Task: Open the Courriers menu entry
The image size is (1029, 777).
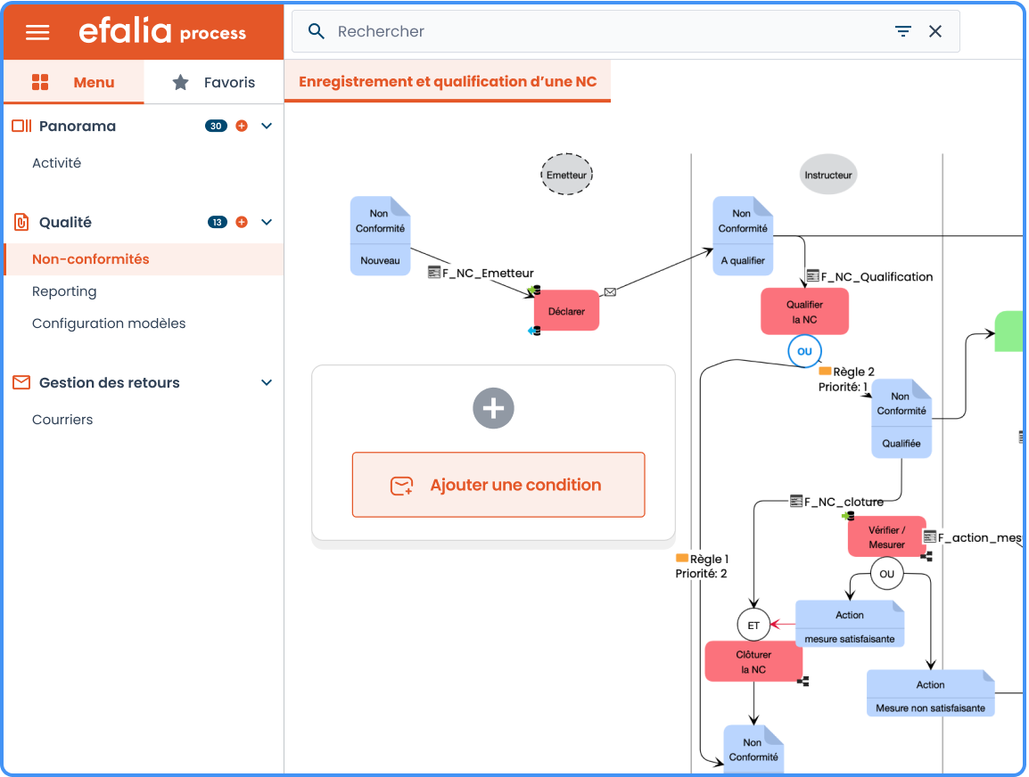Action: pos(62,420)
